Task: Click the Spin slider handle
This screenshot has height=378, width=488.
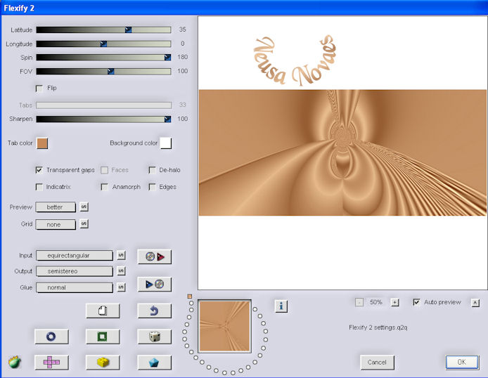Action: pos(167,57)
